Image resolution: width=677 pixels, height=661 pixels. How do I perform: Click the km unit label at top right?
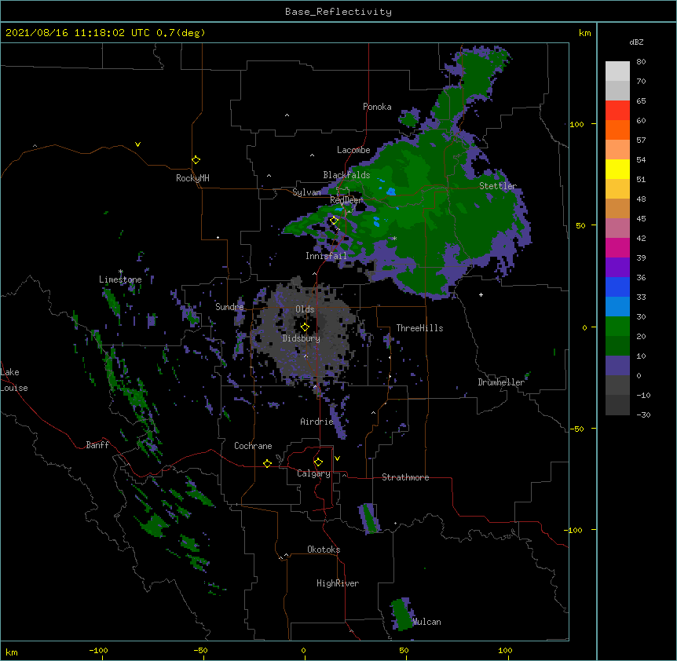point(584,33)
